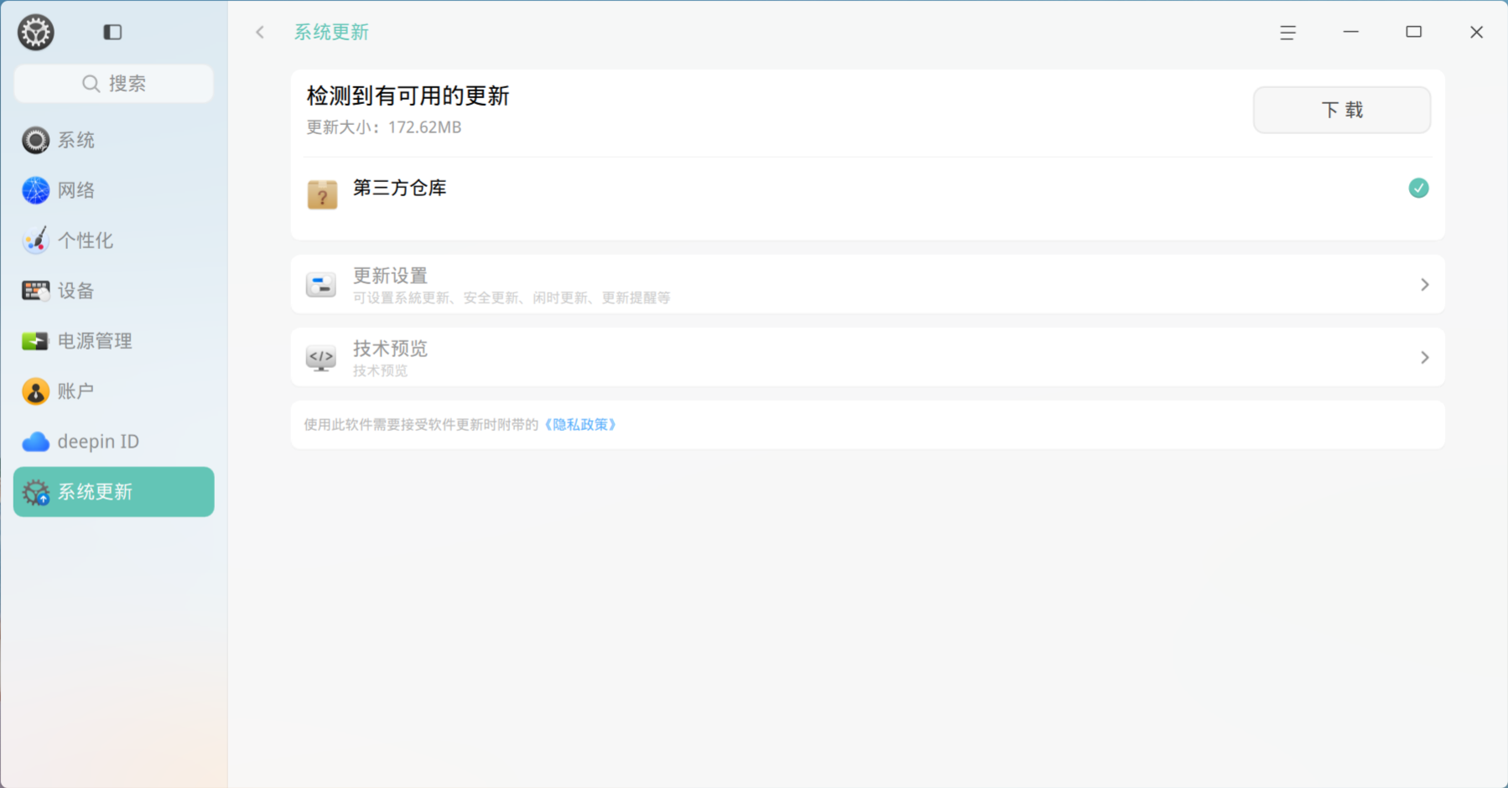Open the 账户 user icon
Screen dimensions: 1508x788
[x=35, y=391]
